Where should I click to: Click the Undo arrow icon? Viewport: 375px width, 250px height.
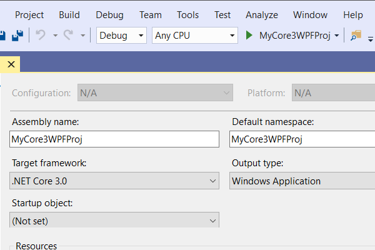[41, 36]
